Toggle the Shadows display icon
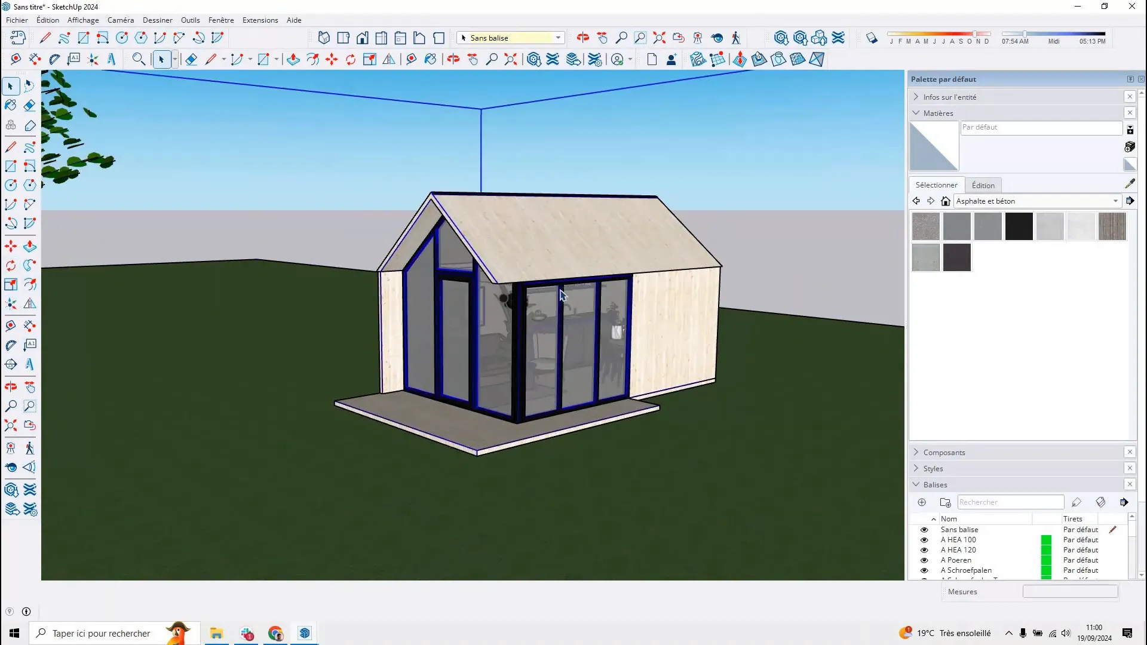This screenshot has height=645, width=1147. point(872,38)
